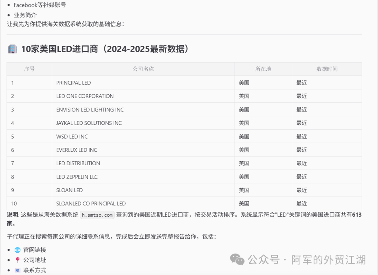Click the 阿军的外贸江湖 watermark text
Image resolution: width=378 pixels, height=275 pixels.
[328, 260]
